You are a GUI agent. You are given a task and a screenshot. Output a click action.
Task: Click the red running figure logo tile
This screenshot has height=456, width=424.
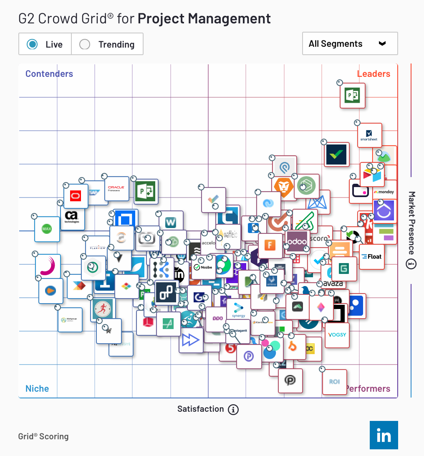point(103,309)
